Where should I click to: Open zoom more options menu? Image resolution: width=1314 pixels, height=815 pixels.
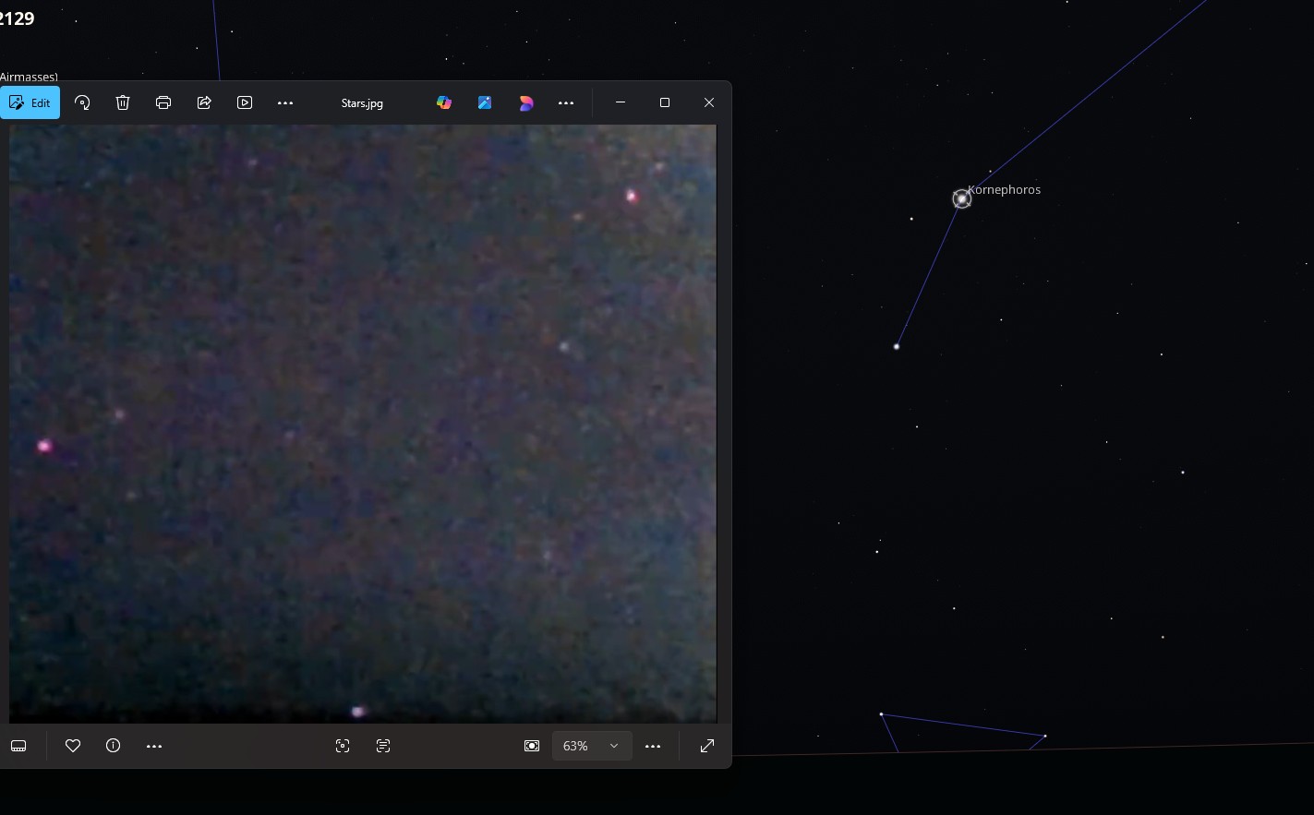(653, 746)
